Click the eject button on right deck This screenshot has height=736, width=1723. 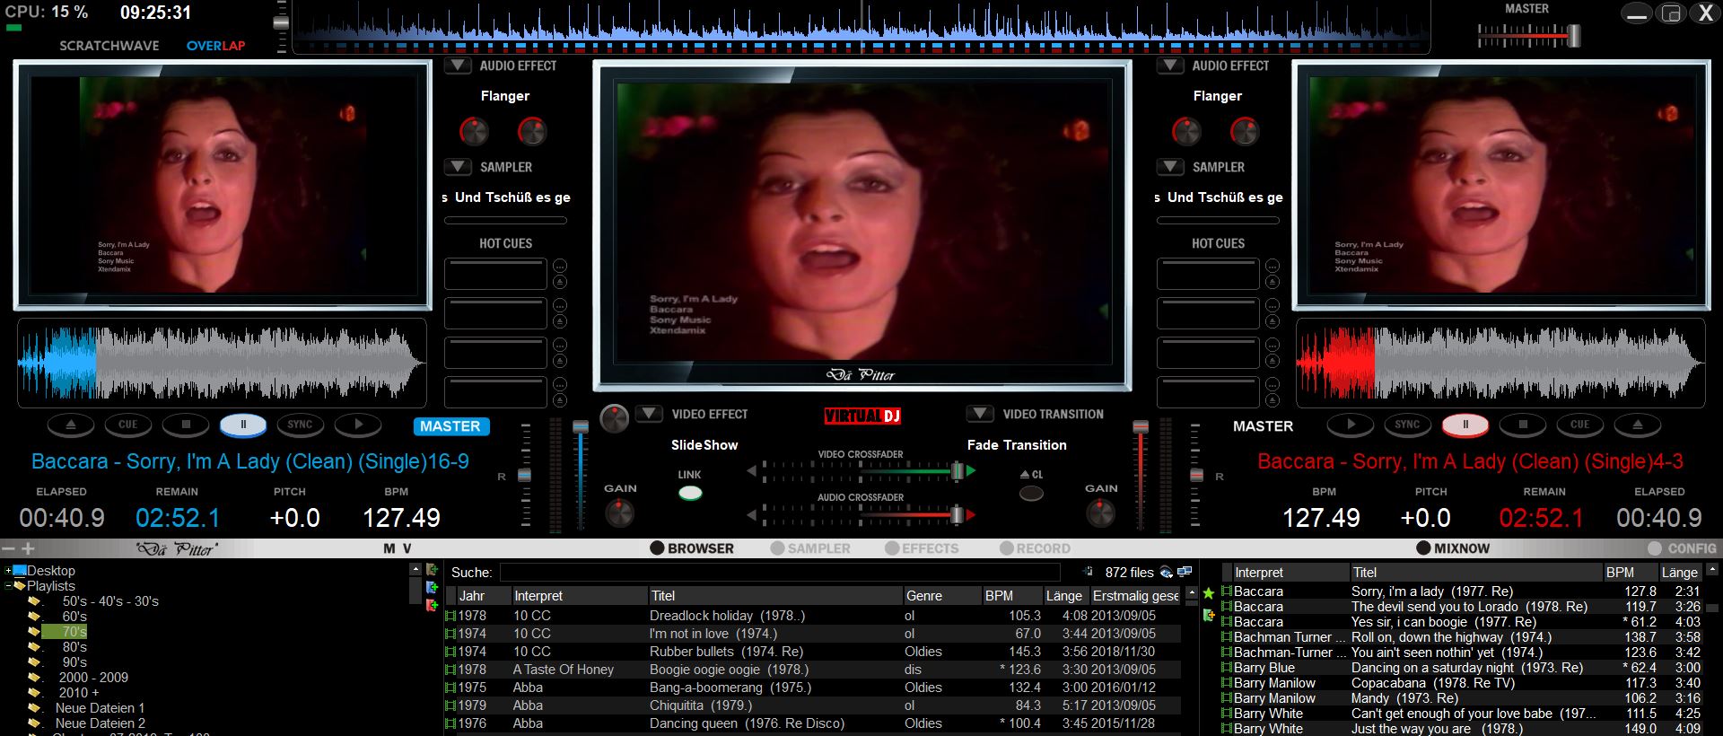coord(1638,425)
